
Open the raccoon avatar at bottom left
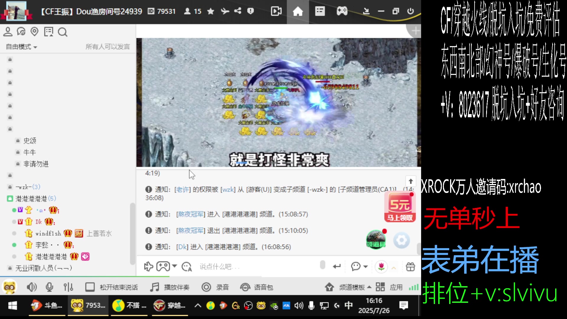[9, 287]
